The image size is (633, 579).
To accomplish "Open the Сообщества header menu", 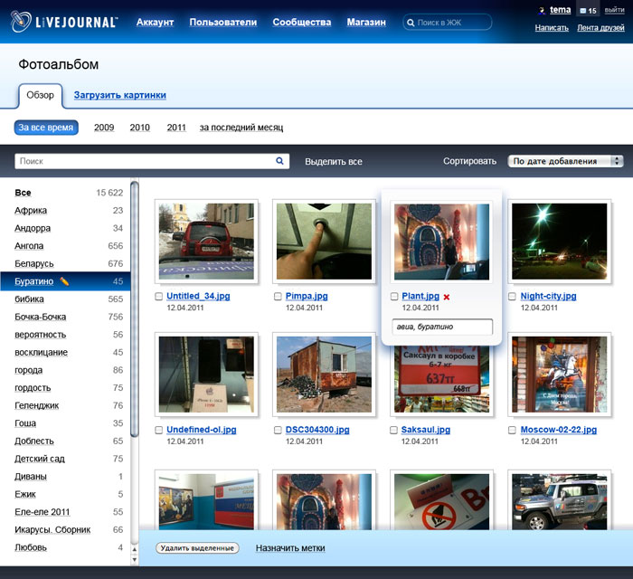I will (x=301, y=22).
